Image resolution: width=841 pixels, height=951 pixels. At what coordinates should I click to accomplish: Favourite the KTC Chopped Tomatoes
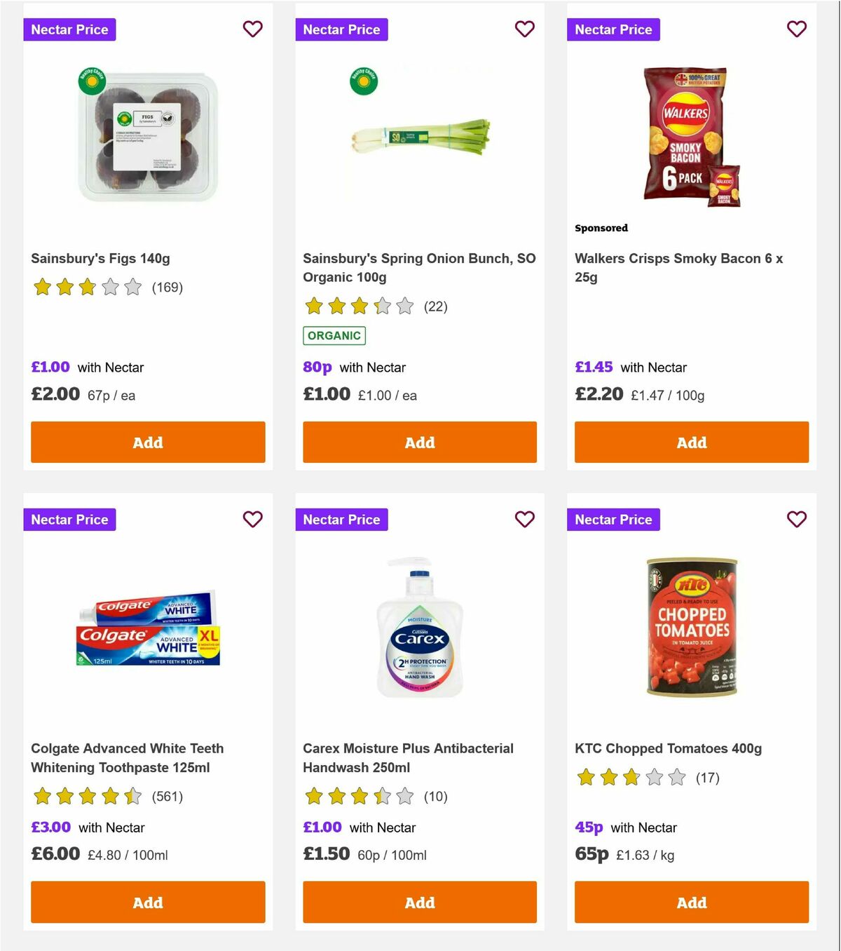796,519
